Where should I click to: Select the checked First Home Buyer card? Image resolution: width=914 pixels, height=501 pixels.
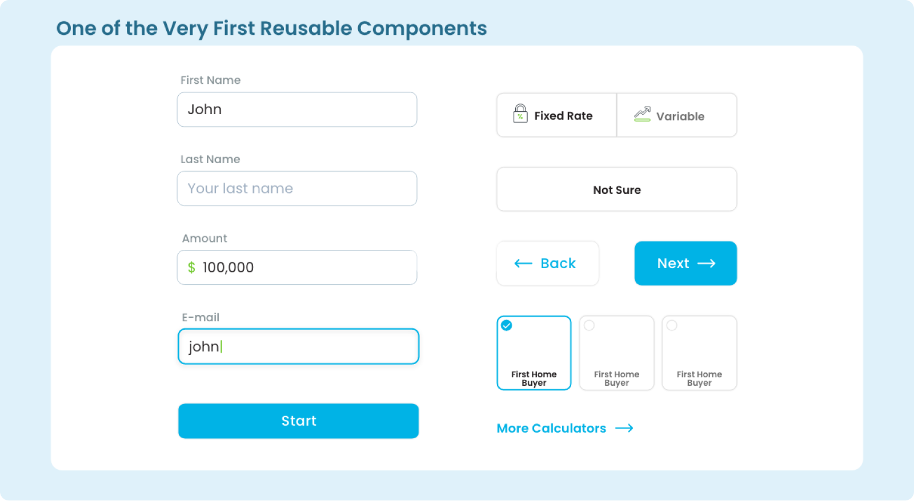[534, 353]
